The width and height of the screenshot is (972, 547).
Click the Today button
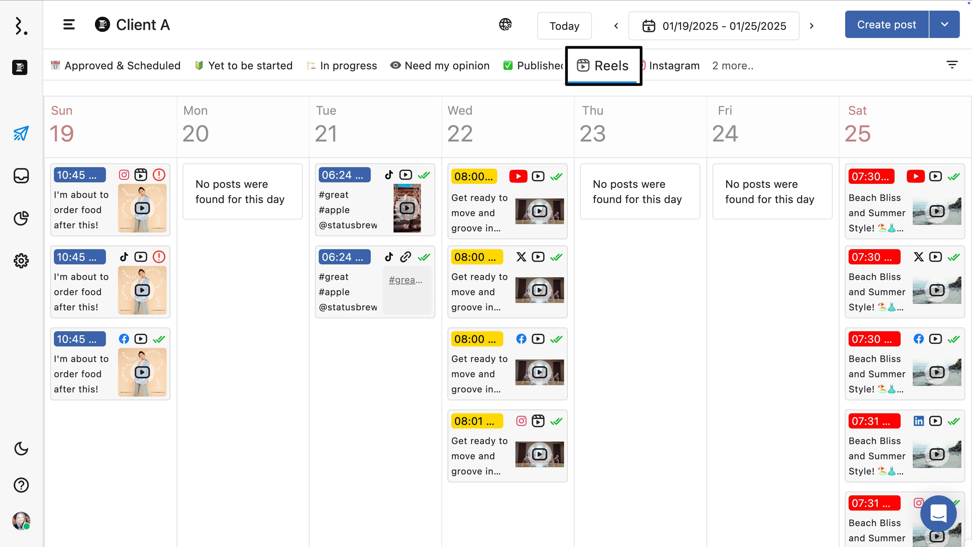pyautogui.click(x=564, y=26)
